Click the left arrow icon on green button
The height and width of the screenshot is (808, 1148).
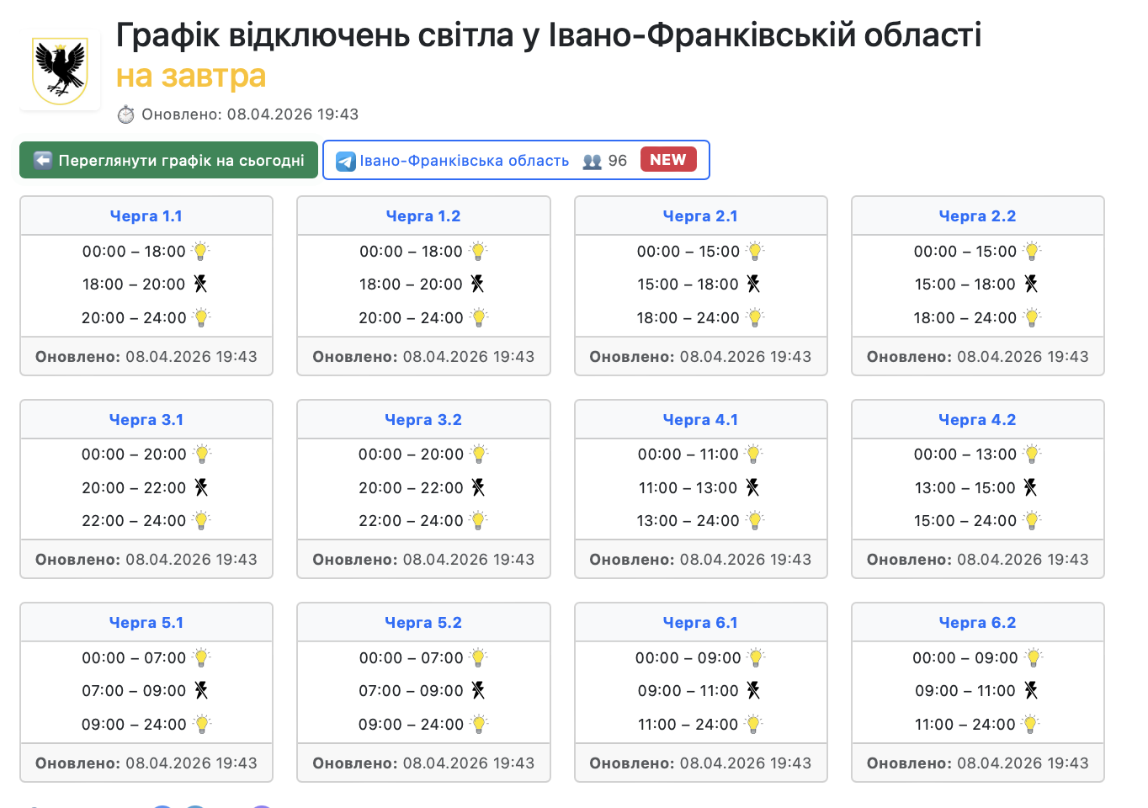43,160
